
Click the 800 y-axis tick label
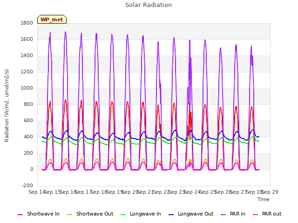pyautogui.click(x=28, y=104)
